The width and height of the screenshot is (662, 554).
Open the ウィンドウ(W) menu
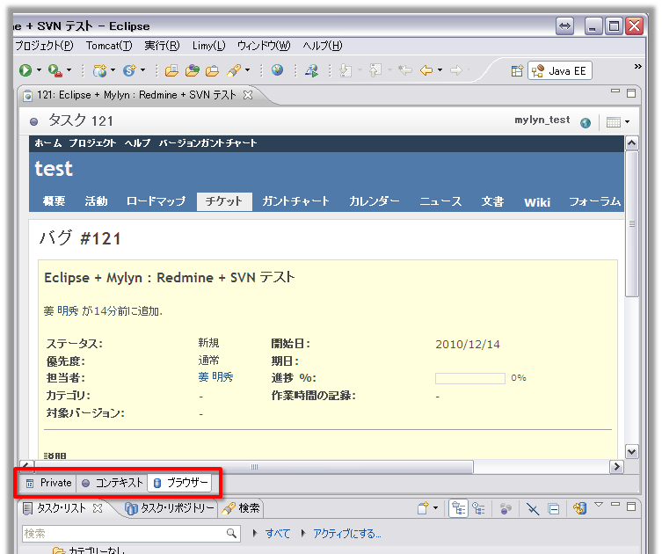(264, 45)
